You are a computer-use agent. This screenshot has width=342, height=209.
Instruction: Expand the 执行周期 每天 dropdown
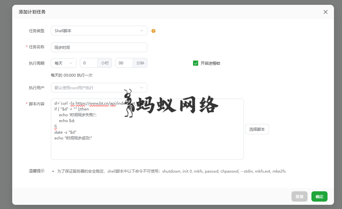(63, 63)
